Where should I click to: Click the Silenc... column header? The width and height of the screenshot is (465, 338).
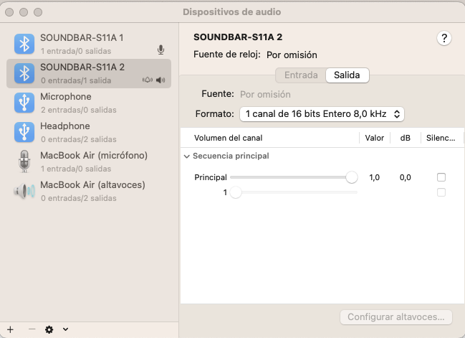pyautogui.click(x=441, y=138)
